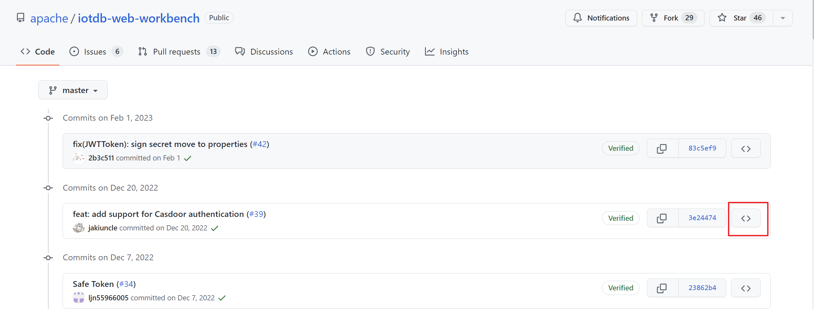Open the iotdb-web-workbench repo link

[x=139, y=18]
